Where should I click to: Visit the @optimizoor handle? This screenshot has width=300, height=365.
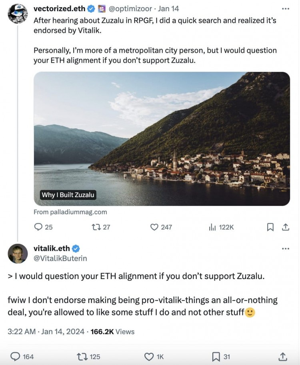[130, 9]
